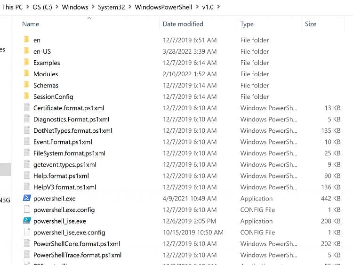
Task: Select the SessionConfig folder icon
Action: (27, 96)
